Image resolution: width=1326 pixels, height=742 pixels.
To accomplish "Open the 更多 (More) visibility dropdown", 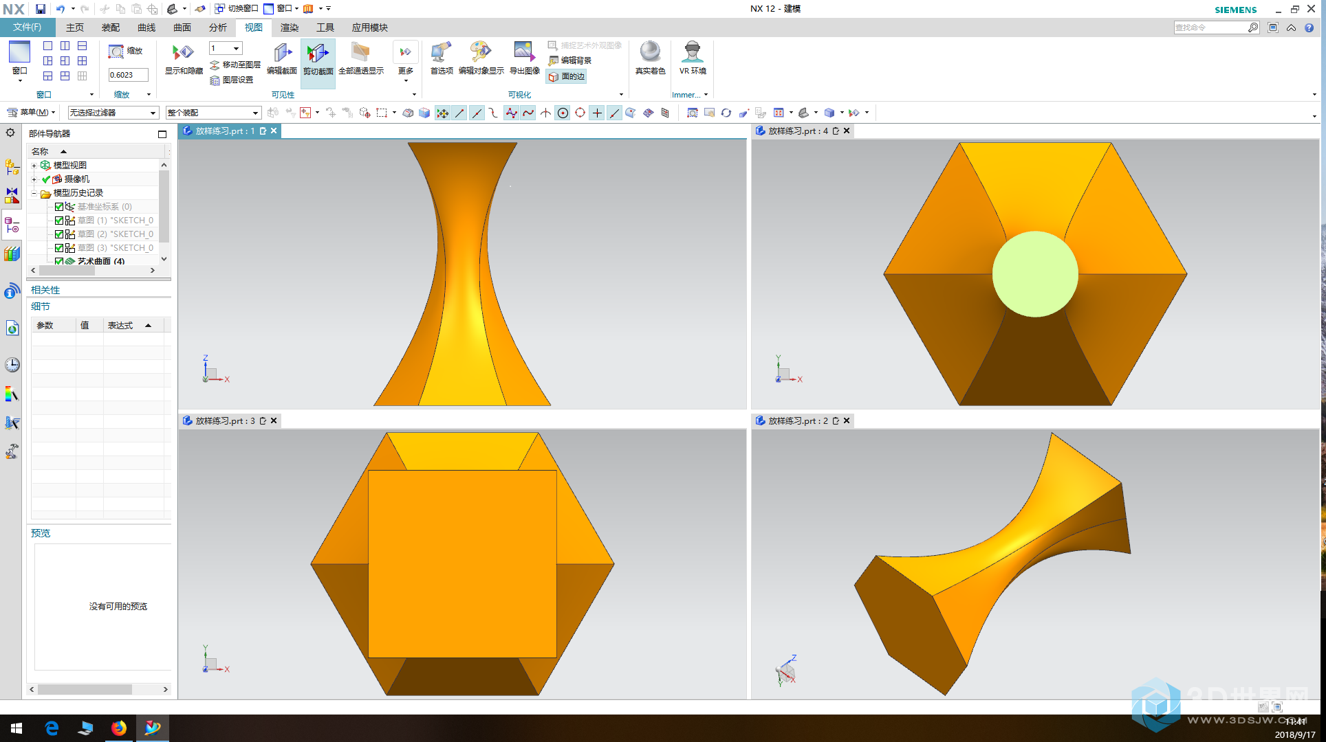I will tap(406, 62).
